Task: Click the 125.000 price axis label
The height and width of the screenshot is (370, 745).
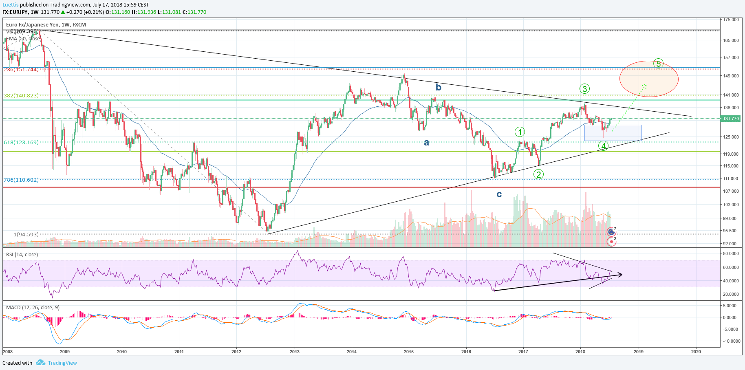Action: click(x=731, y=137)
